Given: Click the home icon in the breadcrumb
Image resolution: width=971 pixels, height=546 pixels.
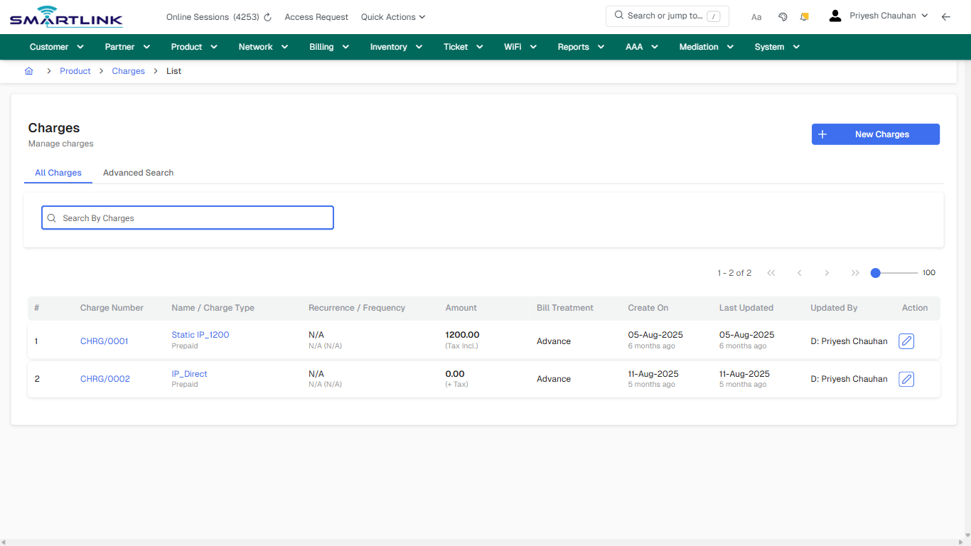Looking at the screenshot, I should 28,70.
